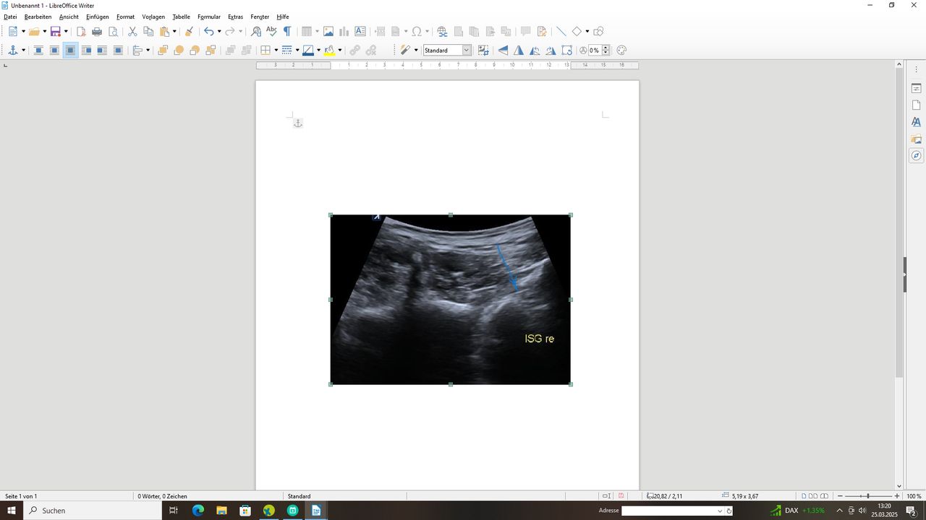Click the Insert Special Character omega icon
This screenshot has width=926, height=520.
[x=417, y=32]
